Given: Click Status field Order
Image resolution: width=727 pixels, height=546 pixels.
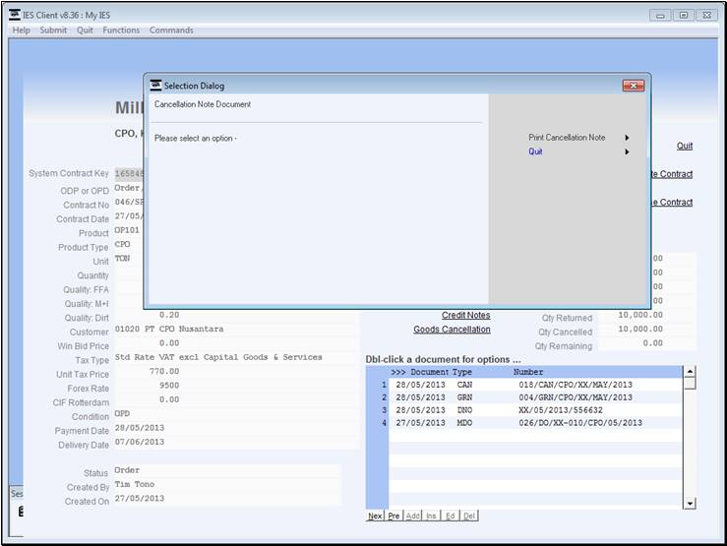Looking at the screenshot, I should (x=227, y=470).
